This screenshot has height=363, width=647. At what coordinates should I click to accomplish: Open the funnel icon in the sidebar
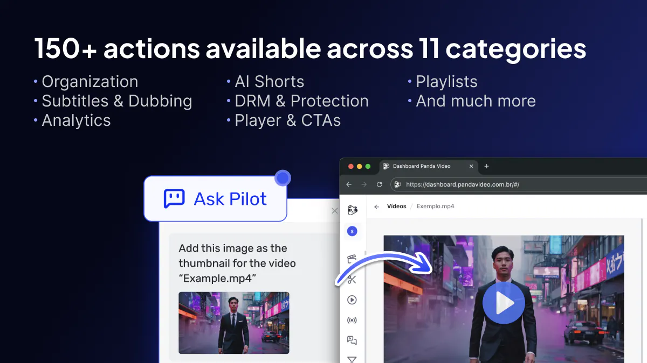tap(352, 359)
